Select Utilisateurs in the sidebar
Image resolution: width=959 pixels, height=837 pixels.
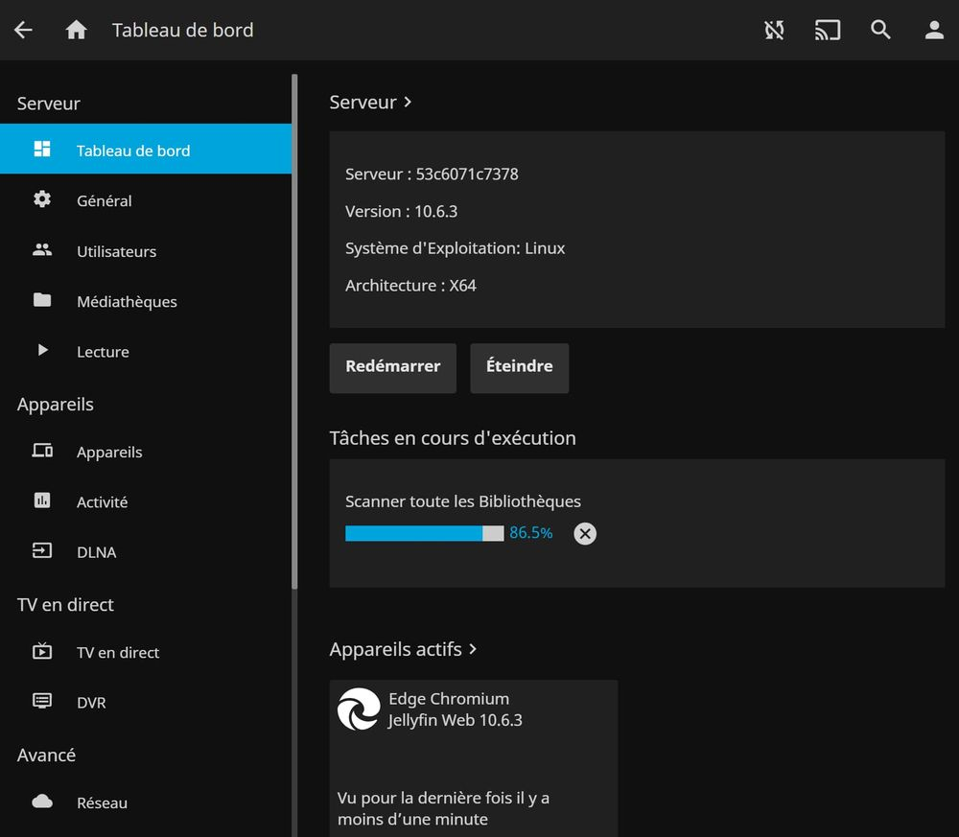tap(116, 251)
